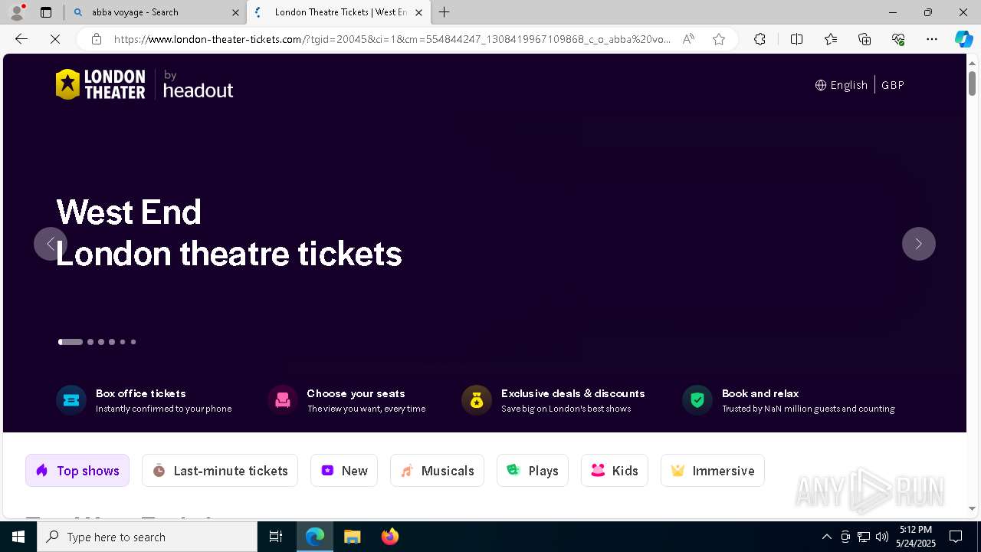Click the scrollbar down arrow
The width and height of the screenshot is (981, 552).
coord(973,508)
